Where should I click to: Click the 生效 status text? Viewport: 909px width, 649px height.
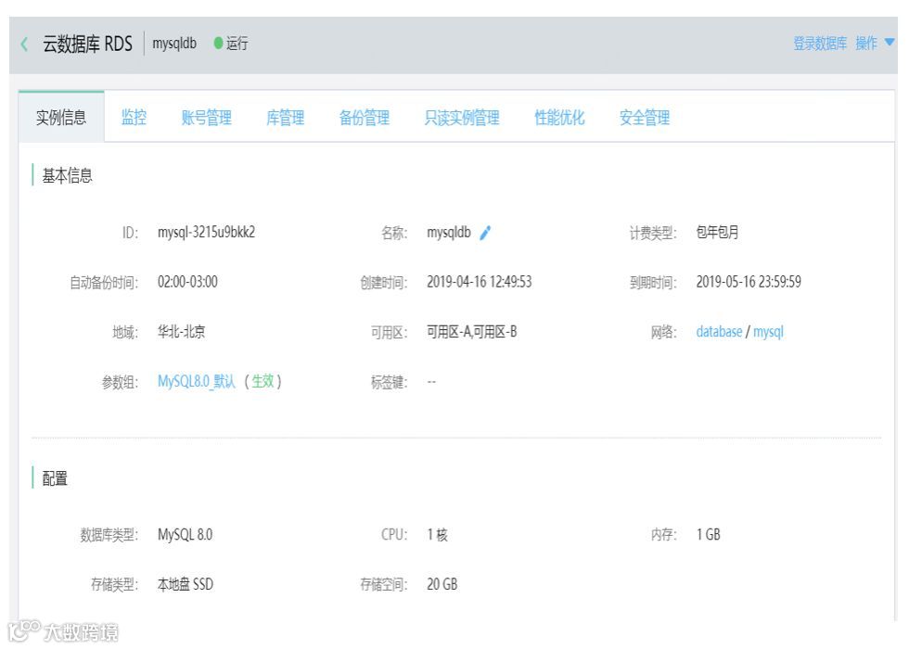click(262, 381)
